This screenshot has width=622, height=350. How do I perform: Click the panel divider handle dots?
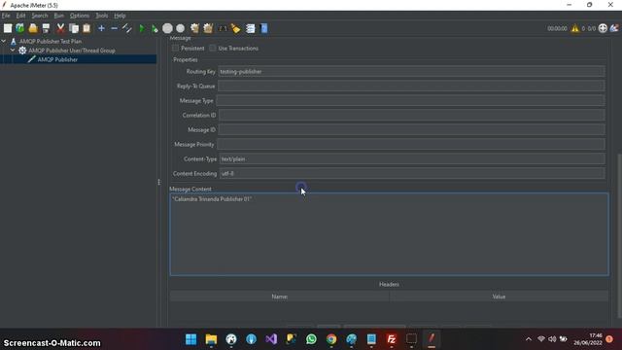tap(159, 182)
